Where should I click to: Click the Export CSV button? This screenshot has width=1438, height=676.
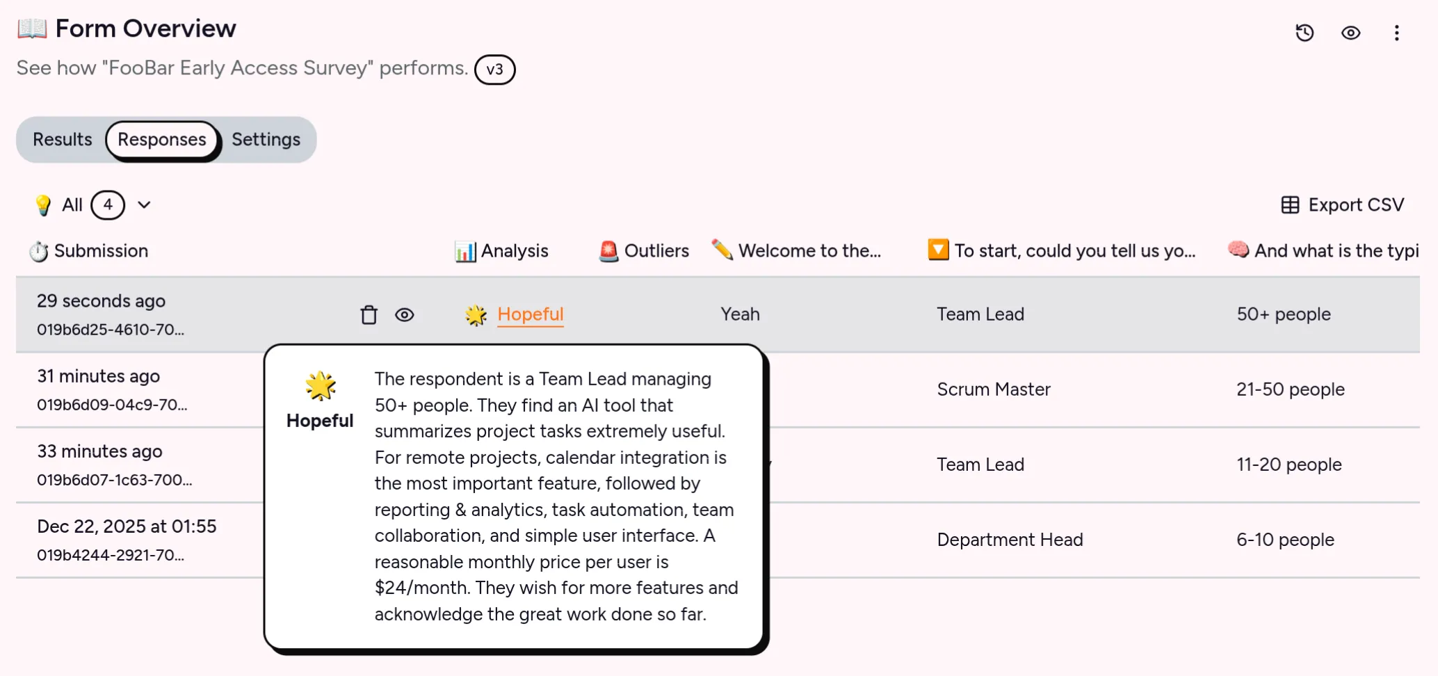[x=1343, y=205]
